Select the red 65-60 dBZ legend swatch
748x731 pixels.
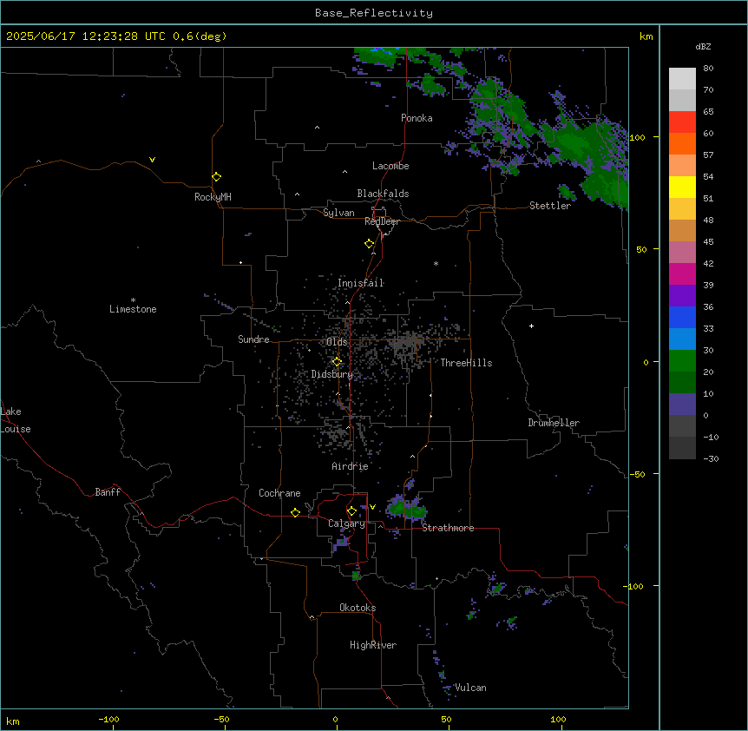point(682,122)
